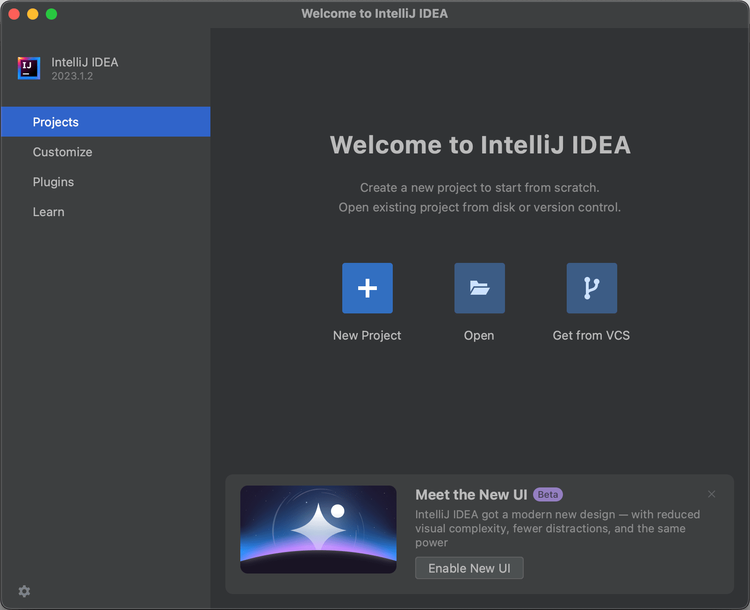Open a project via the folder icon

click(479, 288)
